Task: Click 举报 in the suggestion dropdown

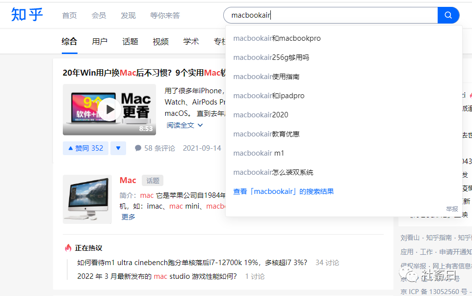Action: (x=452, y=209)
